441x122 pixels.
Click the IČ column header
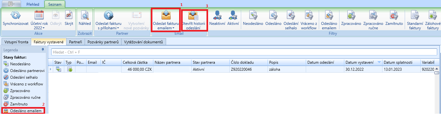pos(111,62)
